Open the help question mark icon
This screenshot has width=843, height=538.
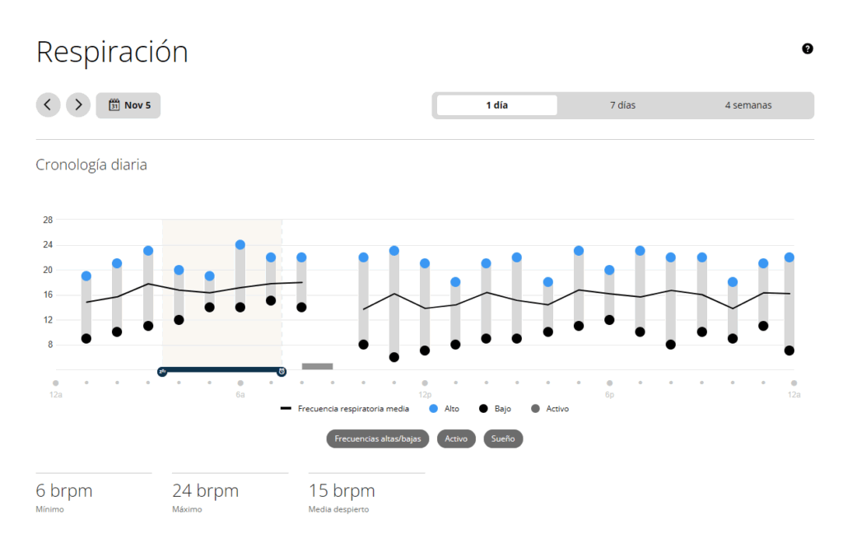pyautogui.click(x=807, y=49)
